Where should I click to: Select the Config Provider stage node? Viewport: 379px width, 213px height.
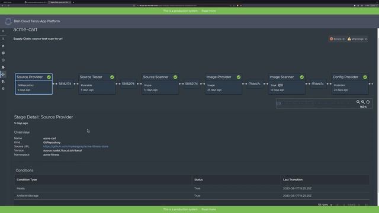350,84
